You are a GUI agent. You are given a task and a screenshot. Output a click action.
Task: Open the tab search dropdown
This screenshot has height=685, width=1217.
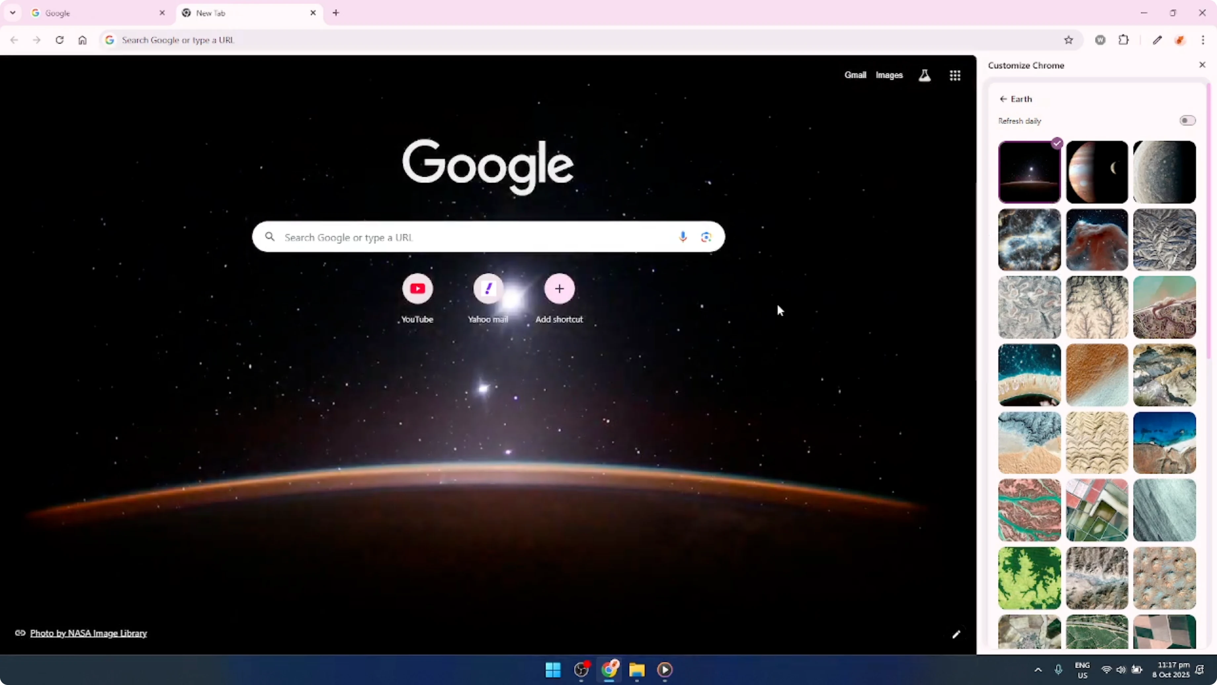[x=13, y=13]
